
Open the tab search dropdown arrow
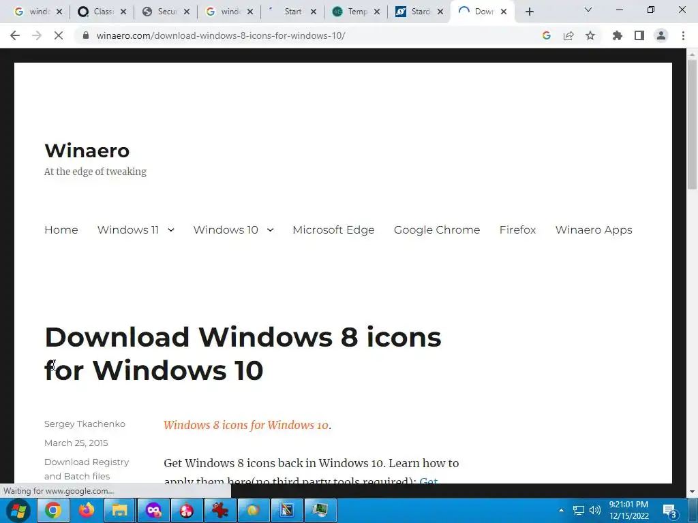pos(588,10)
